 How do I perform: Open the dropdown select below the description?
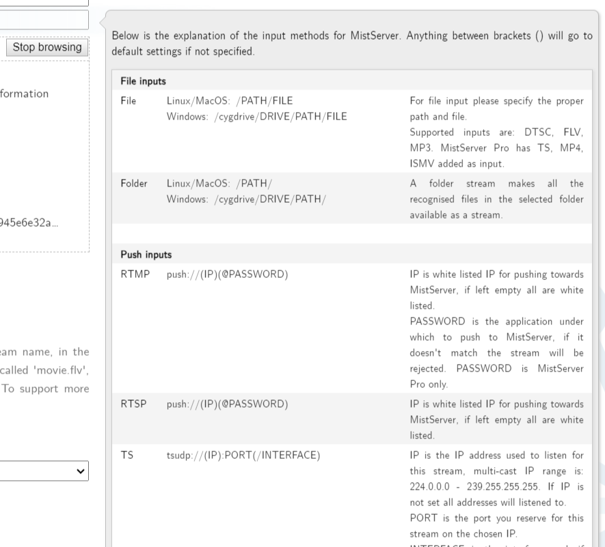44,471
